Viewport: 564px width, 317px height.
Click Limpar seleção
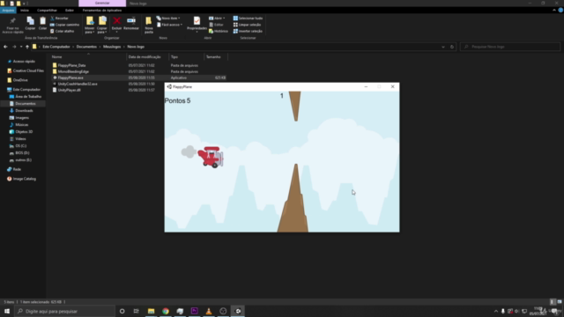coord(247,25)
